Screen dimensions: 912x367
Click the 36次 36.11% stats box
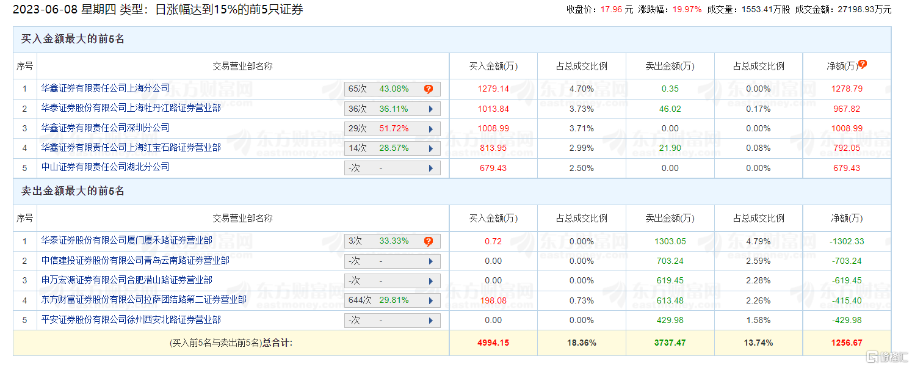coord(393,109)
